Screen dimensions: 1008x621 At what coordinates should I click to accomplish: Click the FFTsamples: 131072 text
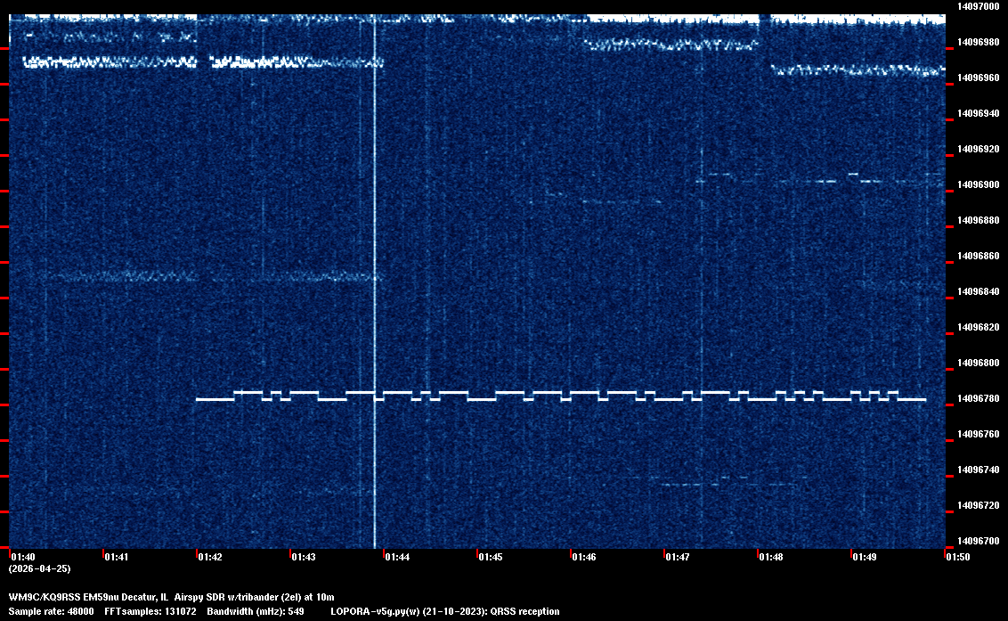pos(150,611)
